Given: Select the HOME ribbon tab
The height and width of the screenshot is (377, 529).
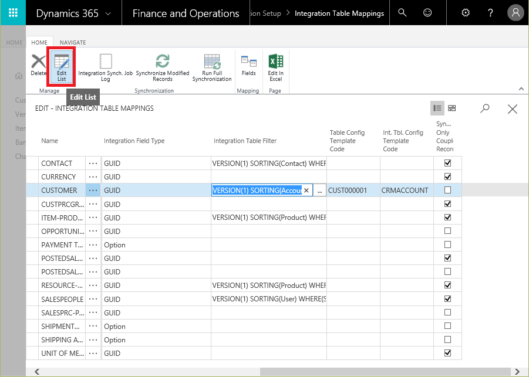Looking at the screenshot, I should click(x=39, y=42).
